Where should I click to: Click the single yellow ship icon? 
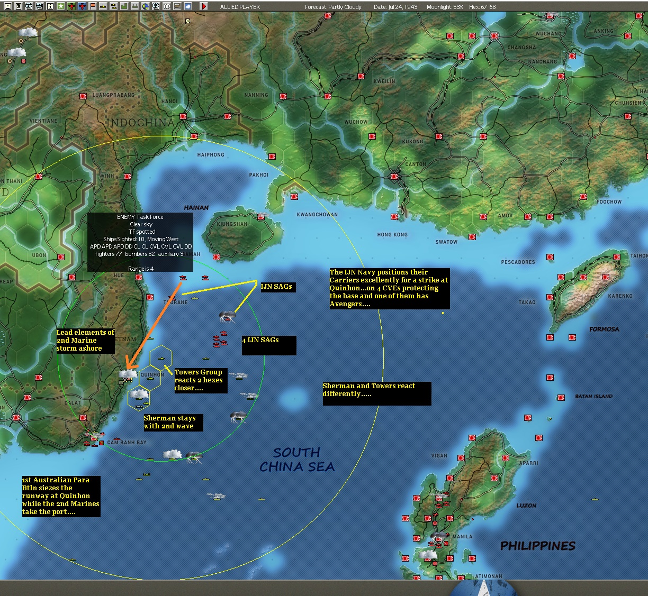[103, 6]
